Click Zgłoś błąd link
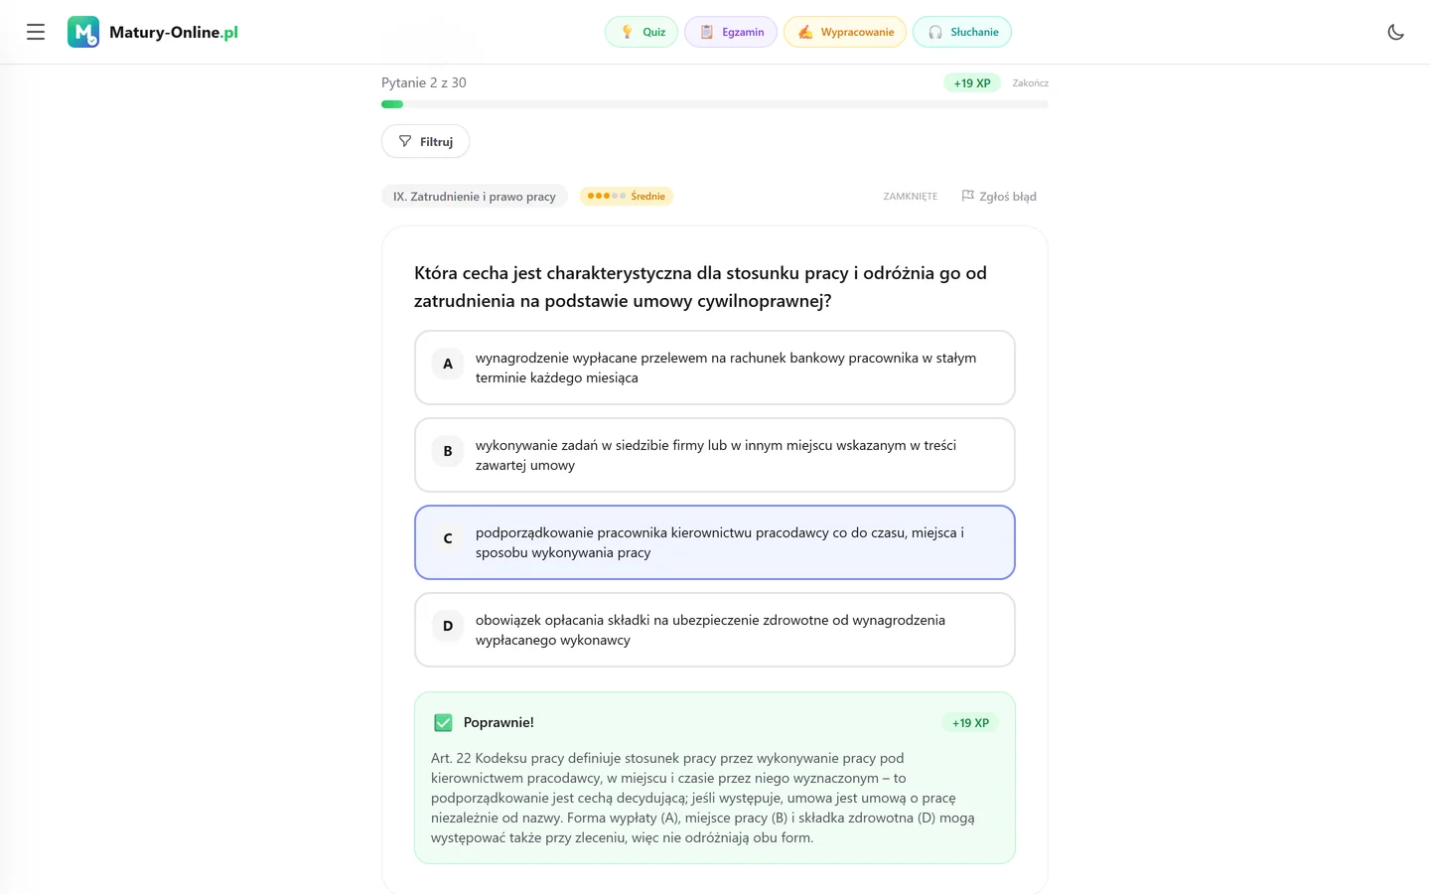1430x894 pixels. (999, 196)
